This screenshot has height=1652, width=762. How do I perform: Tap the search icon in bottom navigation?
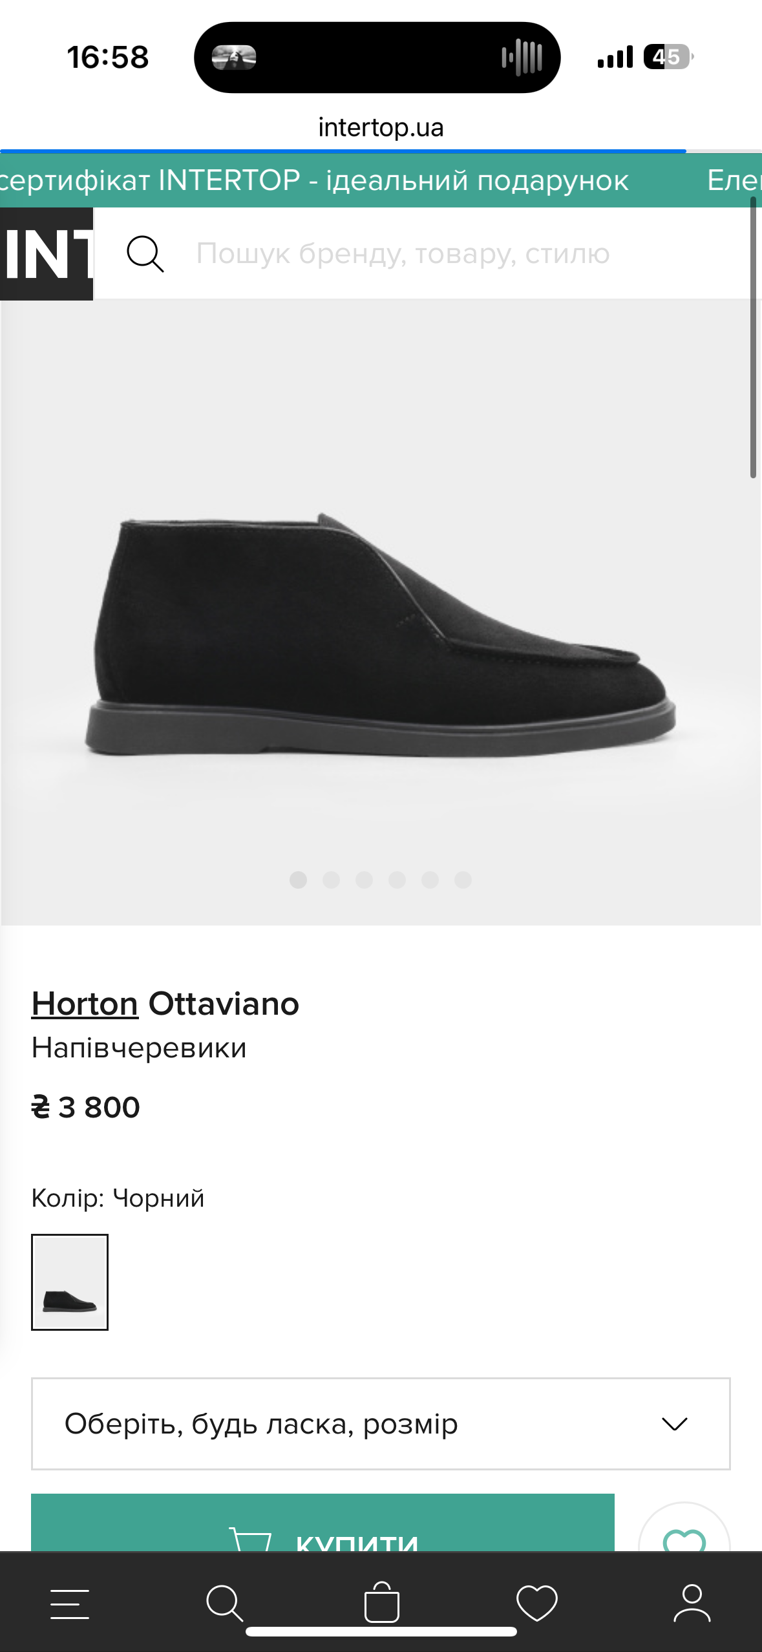(x=224, y=1603)
